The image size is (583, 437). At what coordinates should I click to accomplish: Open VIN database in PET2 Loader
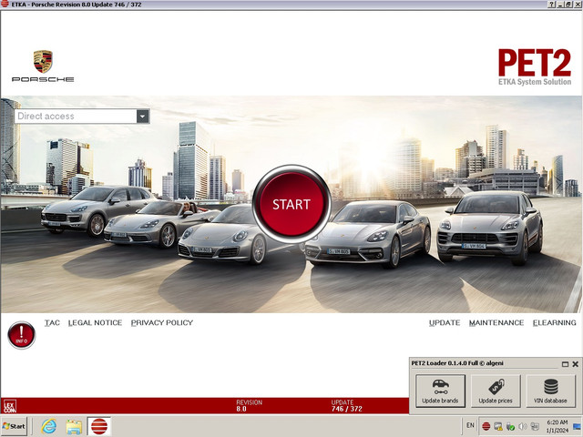click(550, 391)
